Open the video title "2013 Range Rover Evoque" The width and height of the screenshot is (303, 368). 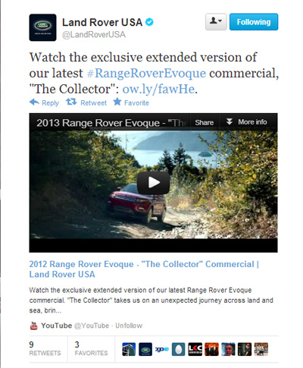point(111,123)
